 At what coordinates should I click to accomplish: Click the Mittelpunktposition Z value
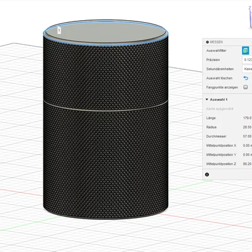pos(247,164)
